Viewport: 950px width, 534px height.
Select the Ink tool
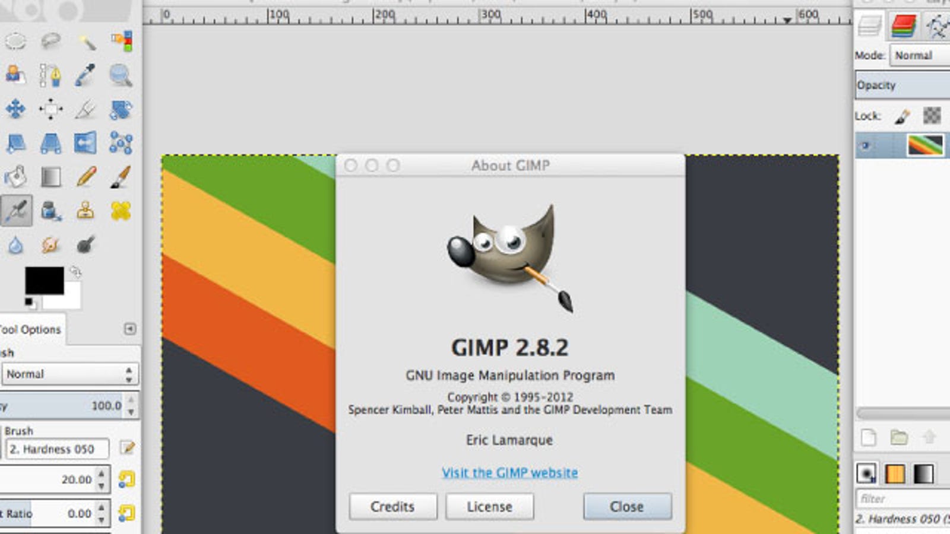point(50,211)
